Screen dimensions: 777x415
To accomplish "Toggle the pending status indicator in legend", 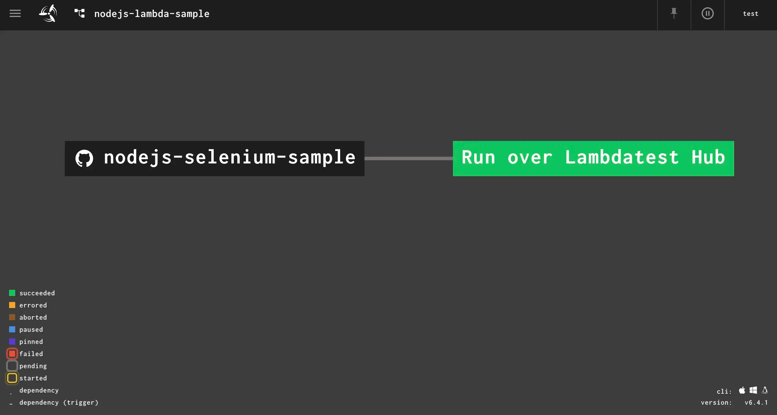I will coord(12,366).
